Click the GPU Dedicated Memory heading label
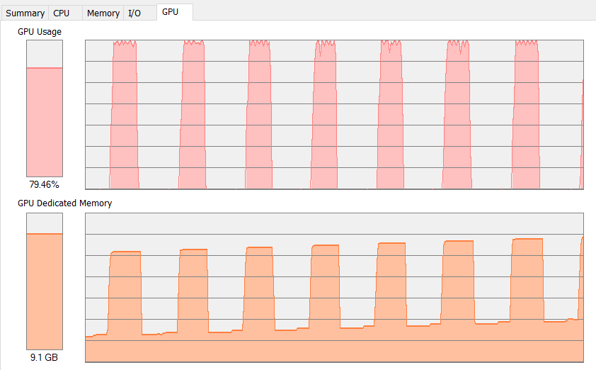The width and height of the screenshot is (596, 370). [64, 203]
